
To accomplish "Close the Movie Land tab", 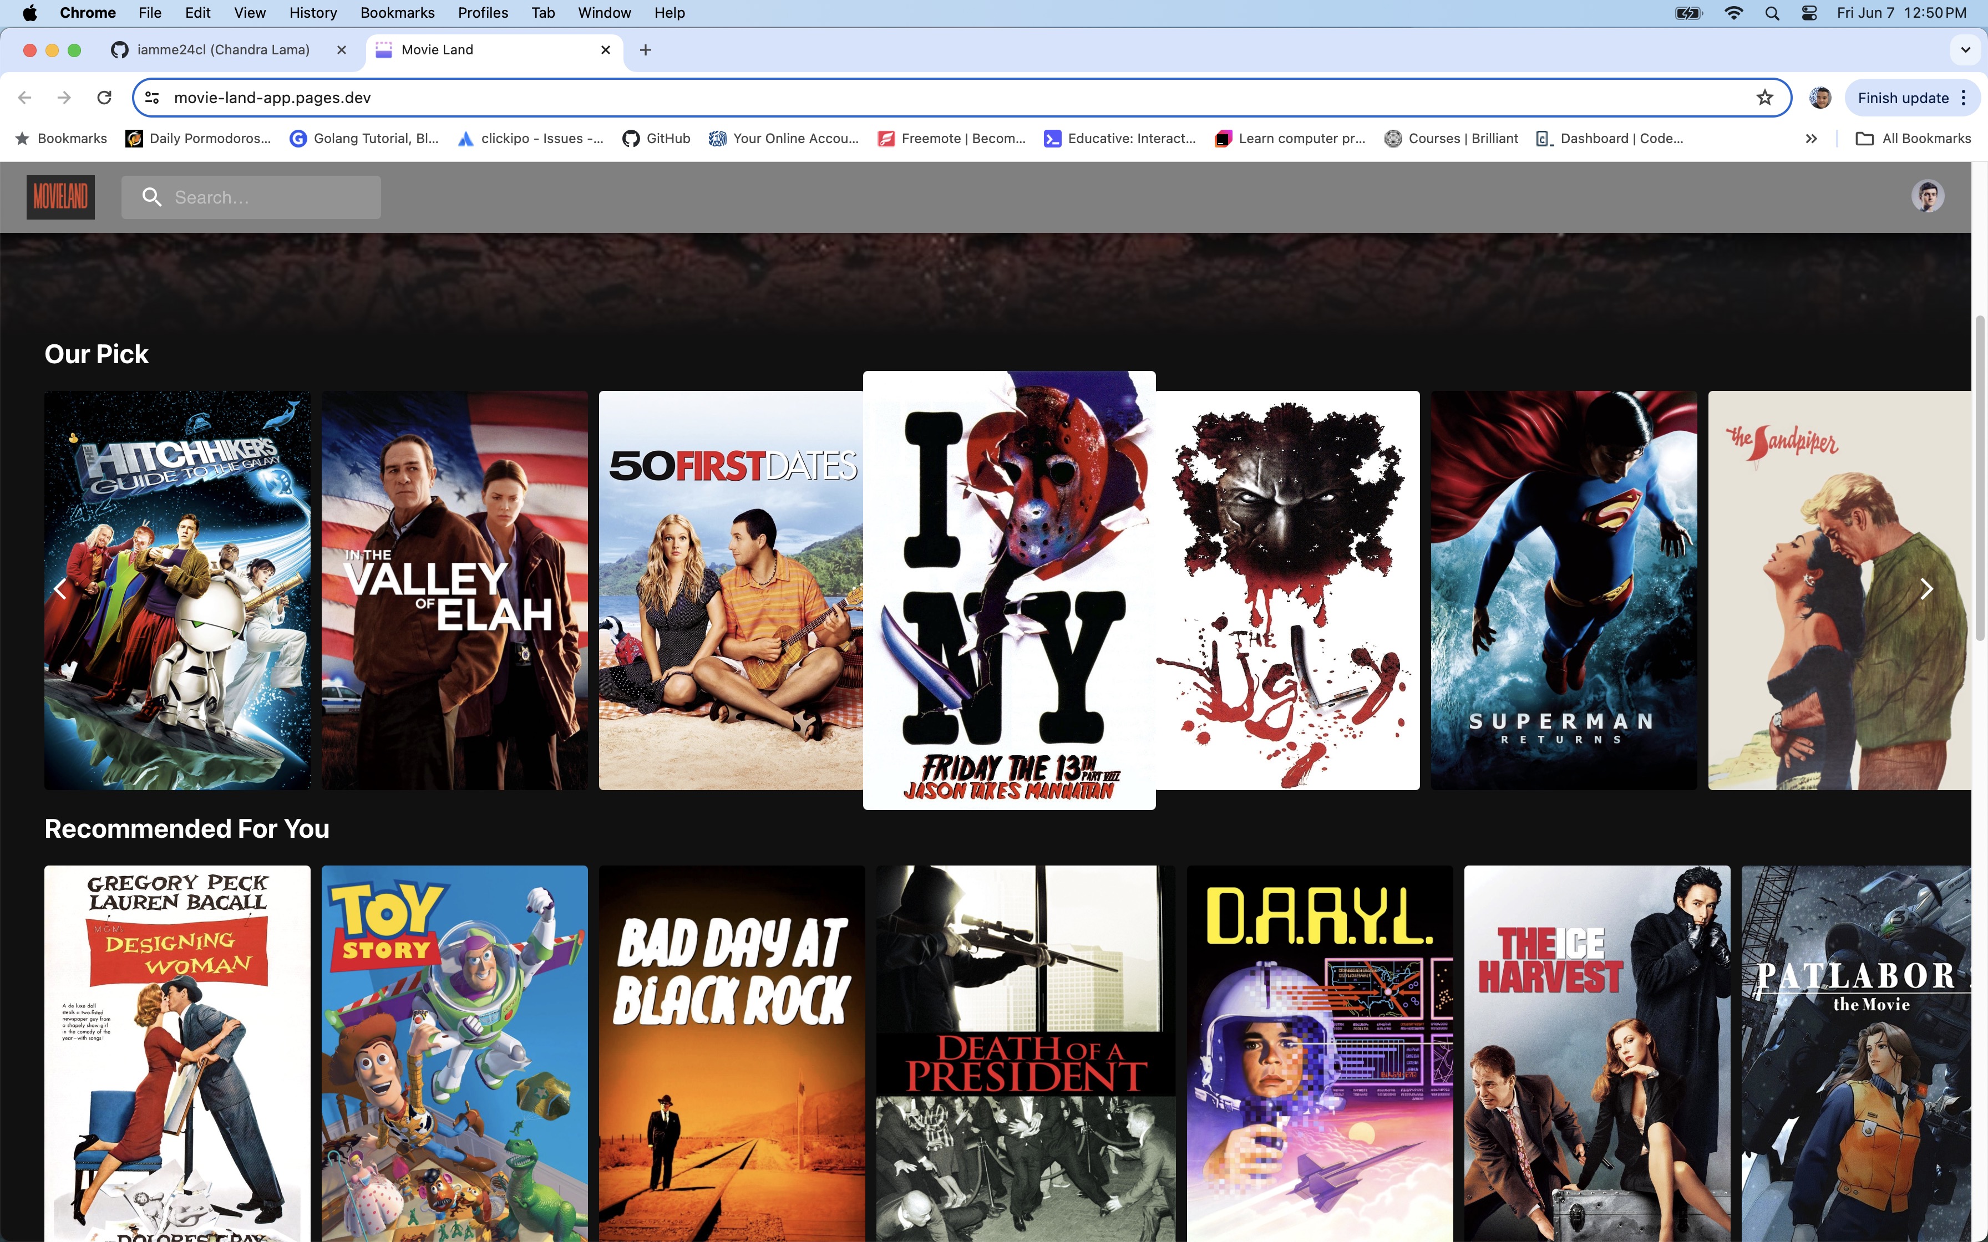I will pyautogui.click(x=605, y=50).
